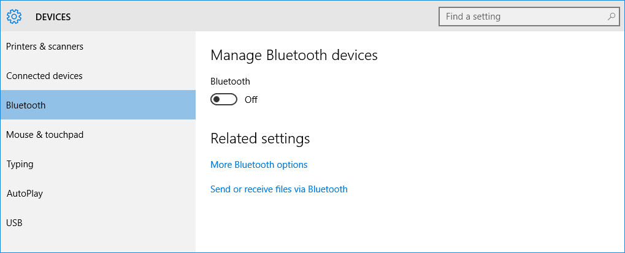Open Mouse & touchpad settings

click(x=45, y=135)
